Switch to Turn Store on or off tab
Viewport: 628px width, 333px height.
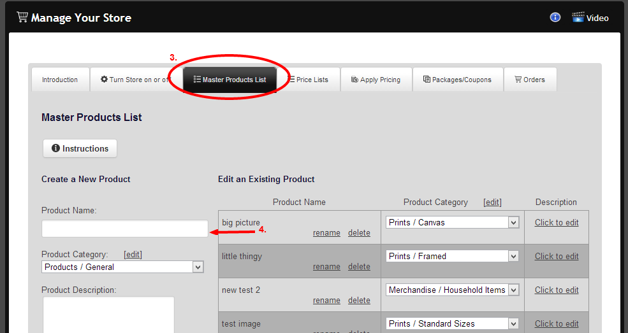pyautogui.click(x=135, y=80)
